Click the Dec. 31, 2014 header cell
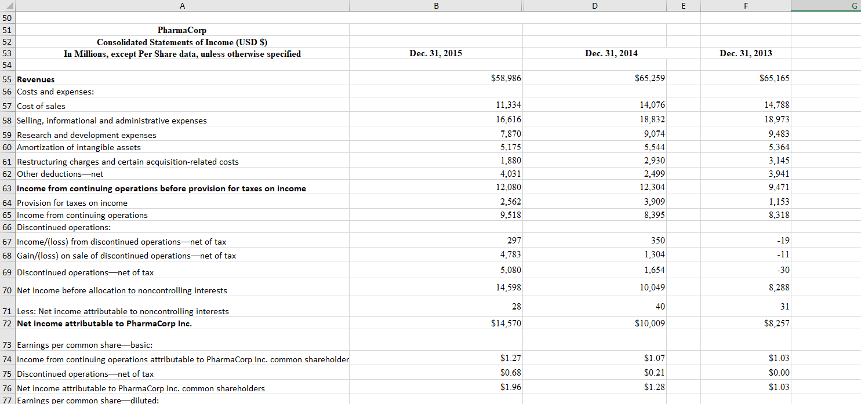Viewport: 861px width, 404px height. click(x=594, y=53)
